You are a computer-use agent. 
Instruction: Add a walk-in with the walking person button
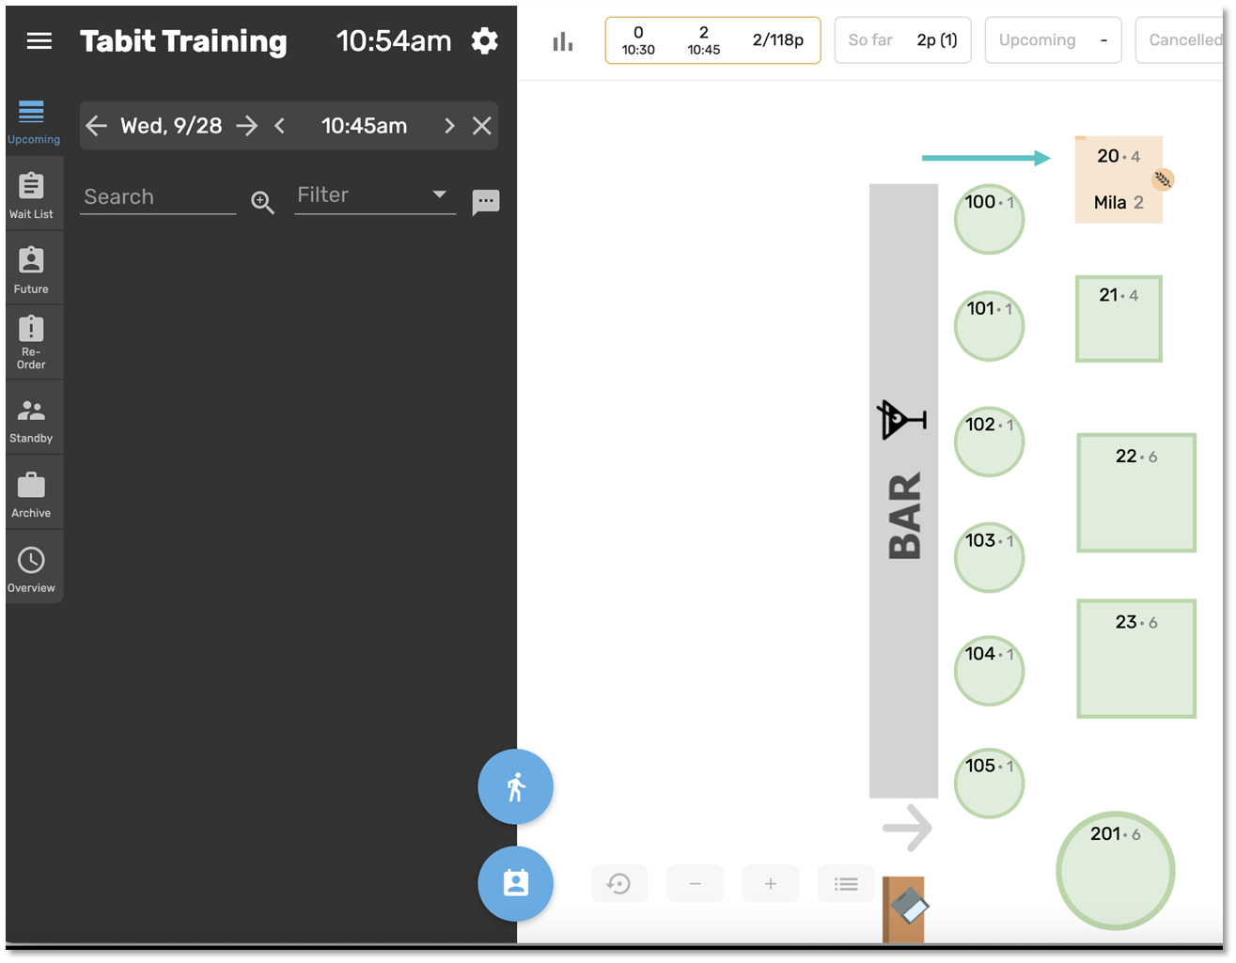tap(515, 787)
